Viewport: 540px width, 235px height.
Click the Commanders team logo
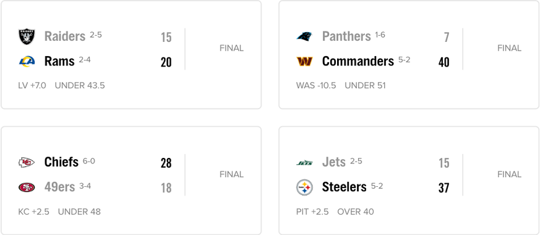pyautogui.click(x=304, y=62)
